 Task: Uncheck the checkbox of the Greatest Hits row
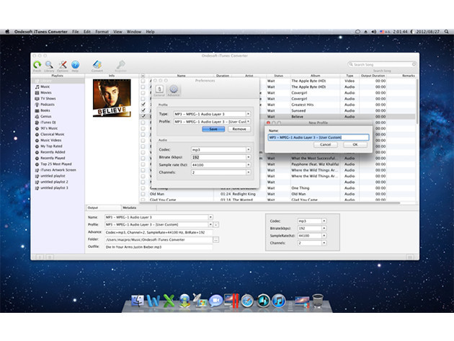coord(143,105)
